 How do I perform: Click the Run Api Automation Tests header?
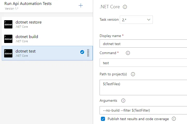[28, 4]
